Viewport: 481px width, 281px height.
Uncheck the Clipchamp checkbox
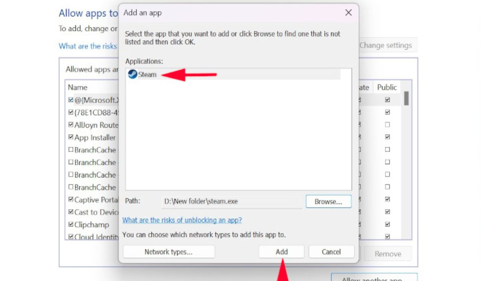pyautogui.click(x=71, y=224)
